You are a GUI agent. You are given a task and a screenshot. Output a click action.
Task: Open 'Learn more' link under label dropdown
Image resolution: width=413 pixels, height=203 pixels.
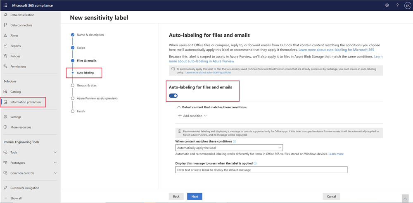coord(336,154)
